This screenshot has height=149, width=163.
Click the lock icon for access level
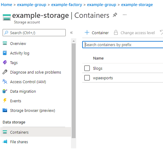click(116, 32)
